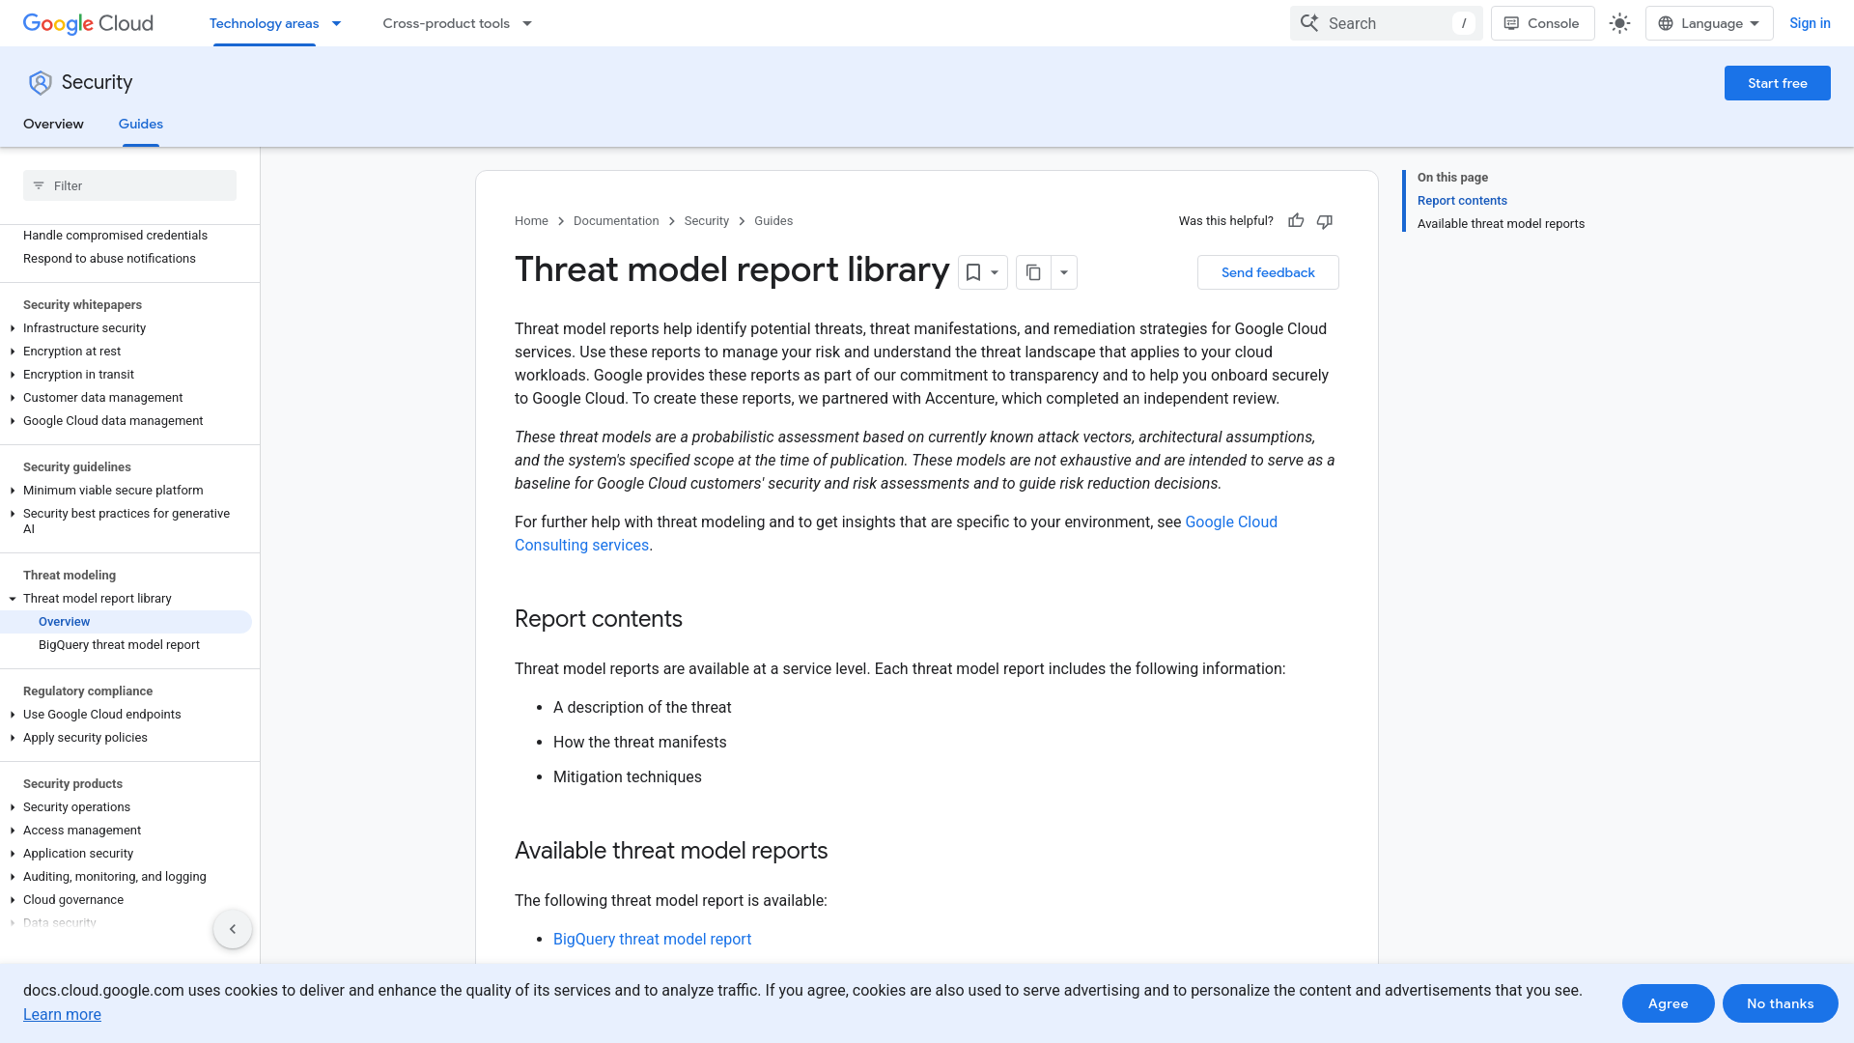Click the Console icon button
The height and width of the screenshot is (1043, 1854).
[1542, 23]
